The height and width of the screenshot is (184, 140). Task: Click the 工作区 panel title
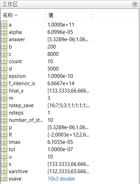pyautogui.click(x=10, y=5)
